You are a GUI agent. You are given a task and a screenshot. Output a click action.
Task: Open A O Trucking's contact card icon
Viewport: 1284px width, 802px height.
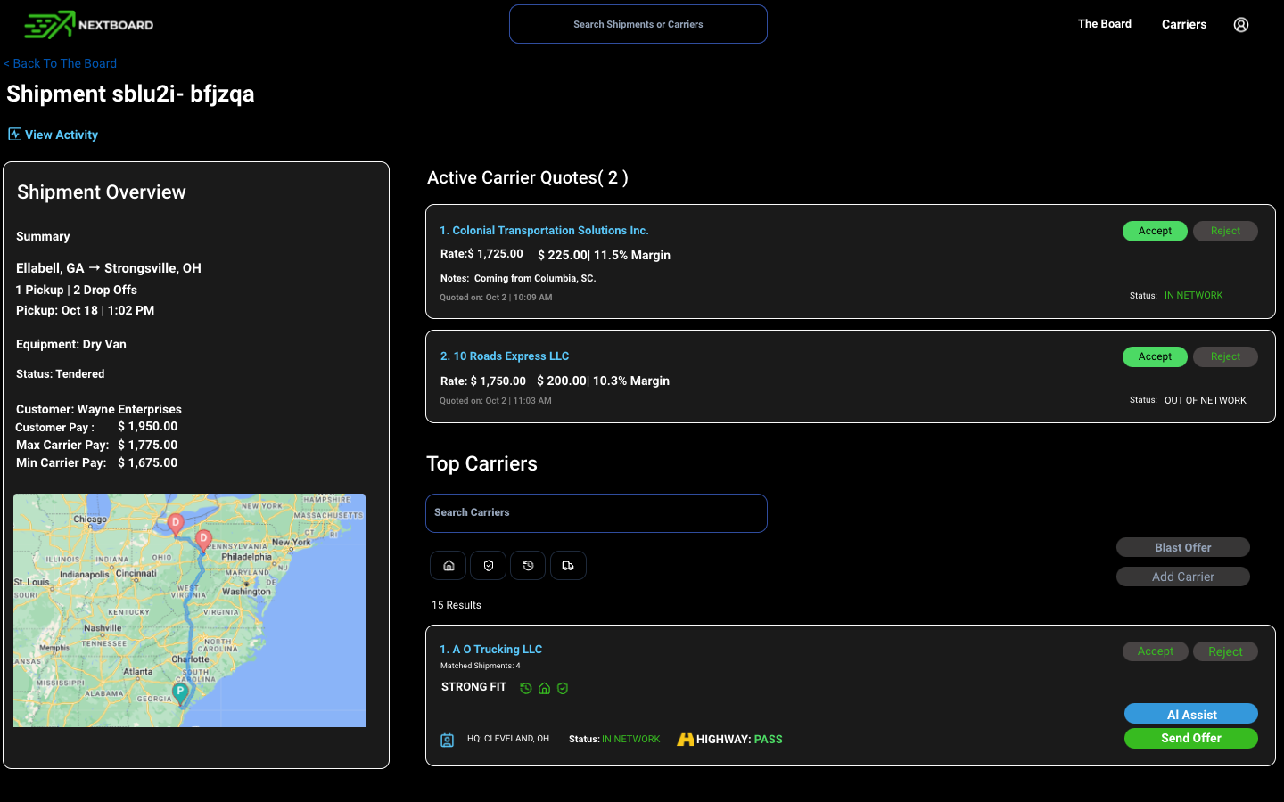click(x=448, y=740)
